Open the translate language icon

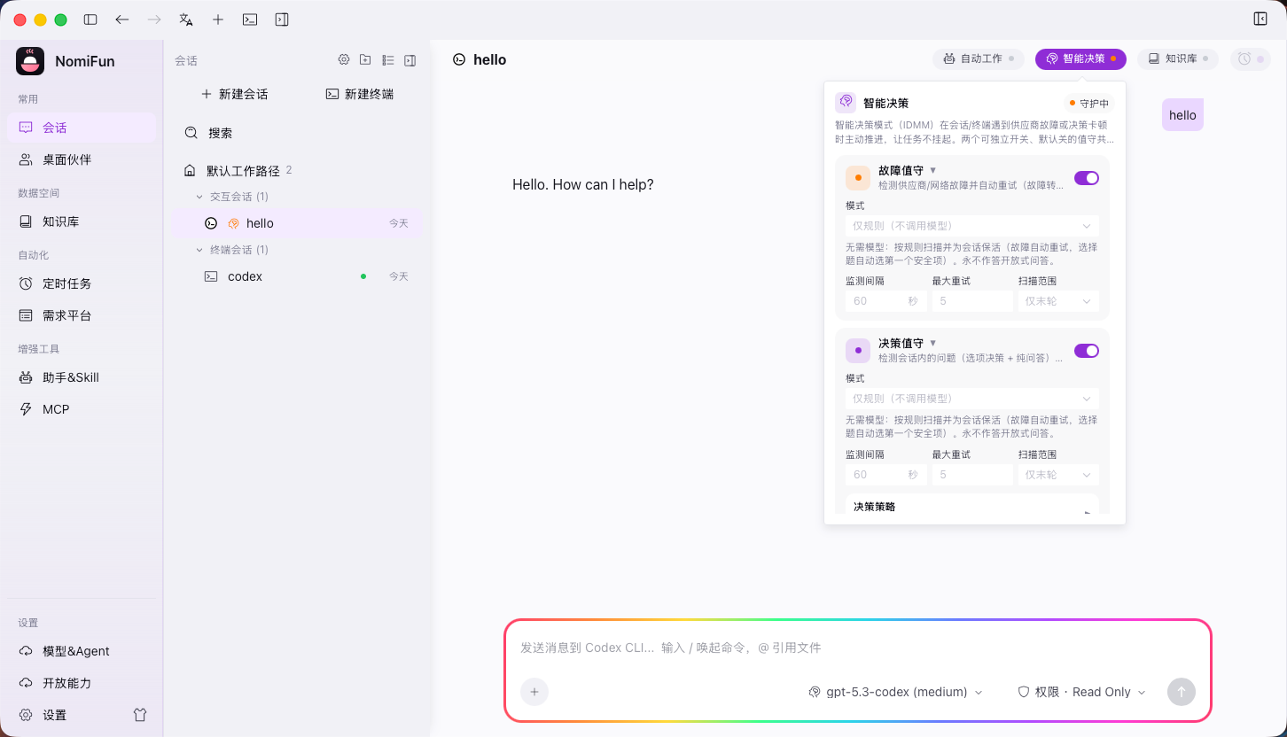pos(186,19)
